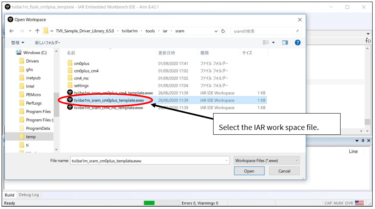The height and width of the screenshot is (209, 375).
Task: Click TVII_Sample_Driver_Library_6.5.0 breadcrumb
Action: (x=85, y=31)
